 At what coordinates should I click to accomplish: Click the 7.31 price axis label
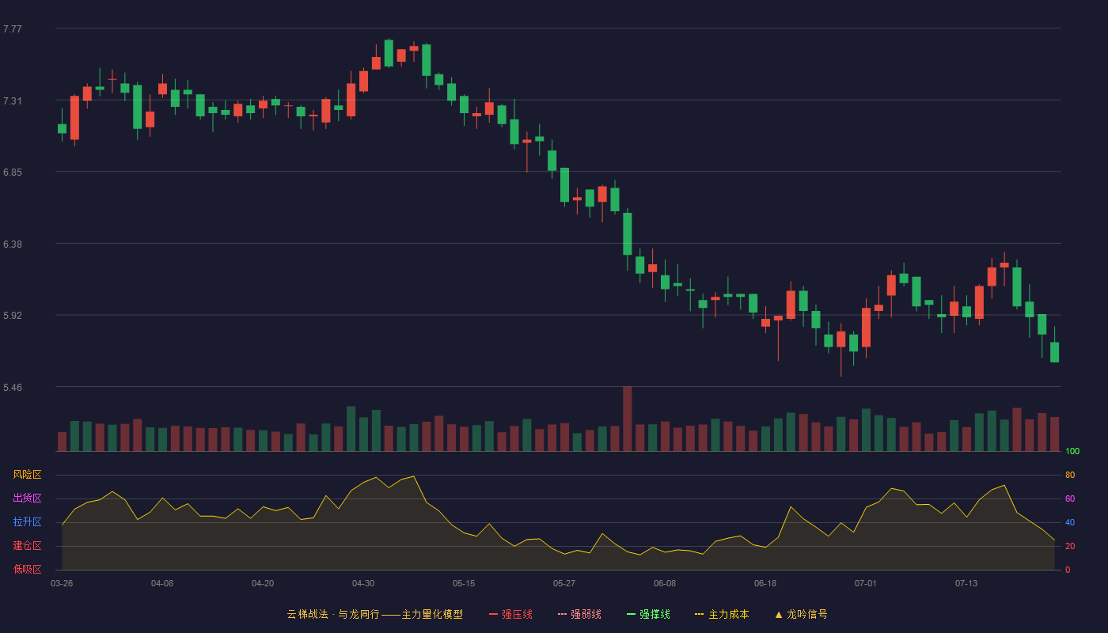point(13,101)
